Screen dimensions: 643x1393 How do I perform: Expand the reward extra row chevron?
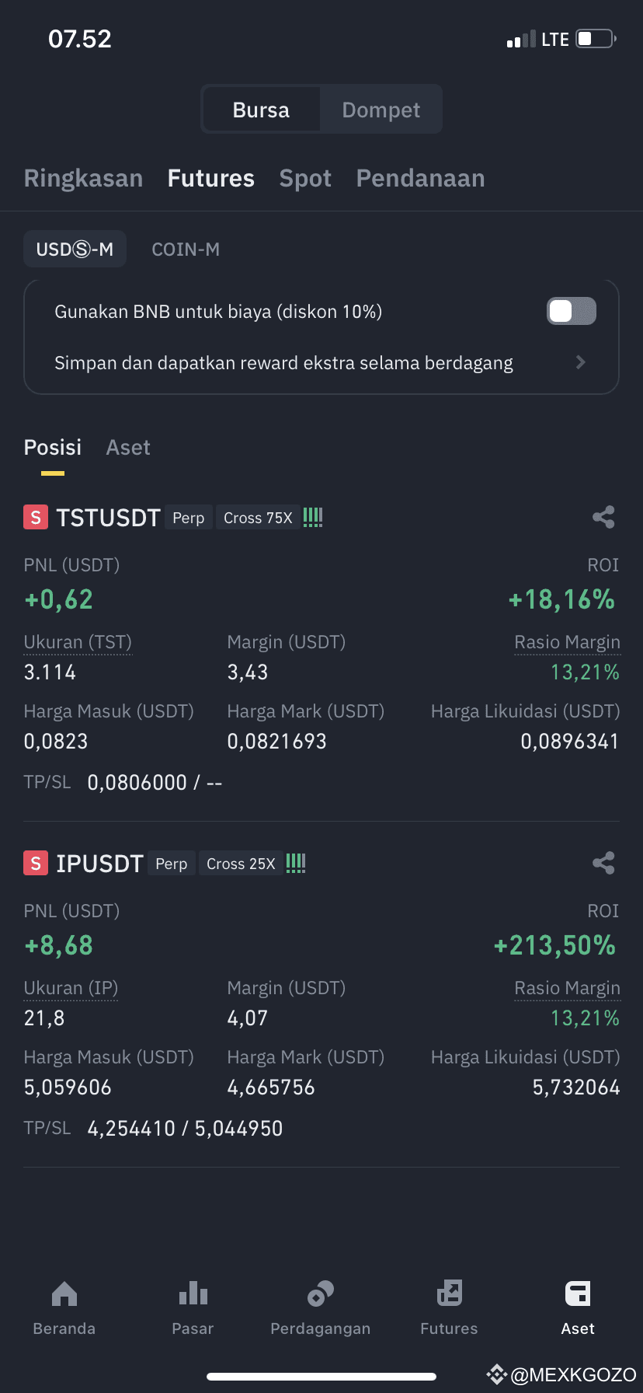(580, 362)
